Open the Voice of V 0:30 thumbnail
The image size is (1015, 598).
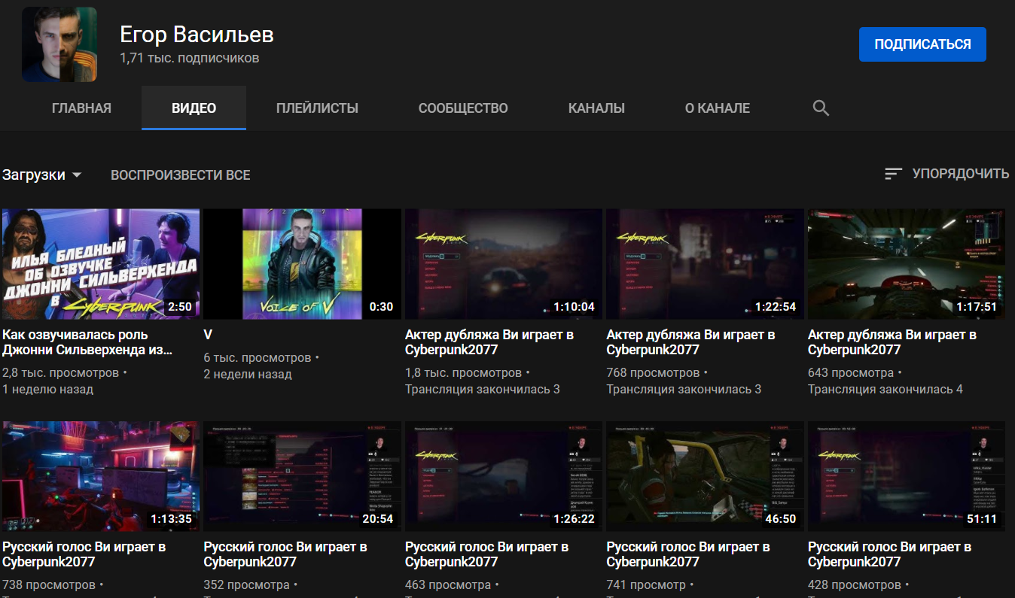click(302, 264)
